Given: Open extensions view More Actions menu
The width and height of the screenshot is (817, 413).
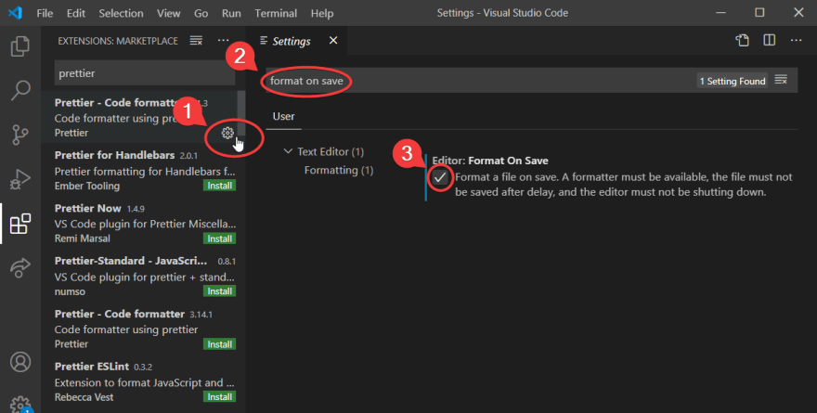Looking at the screenshot, I should (x=223, y=41).
